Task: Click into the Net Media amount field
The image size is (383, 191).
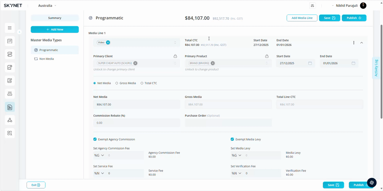Action: [x=136, y=104]
